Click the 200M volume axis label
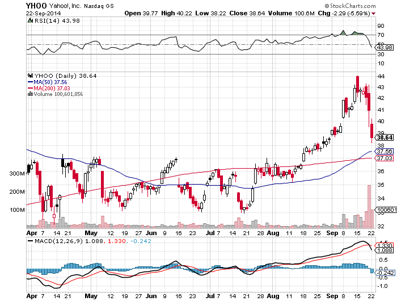This screenshot has width=397, height=301. coord(17,192)
